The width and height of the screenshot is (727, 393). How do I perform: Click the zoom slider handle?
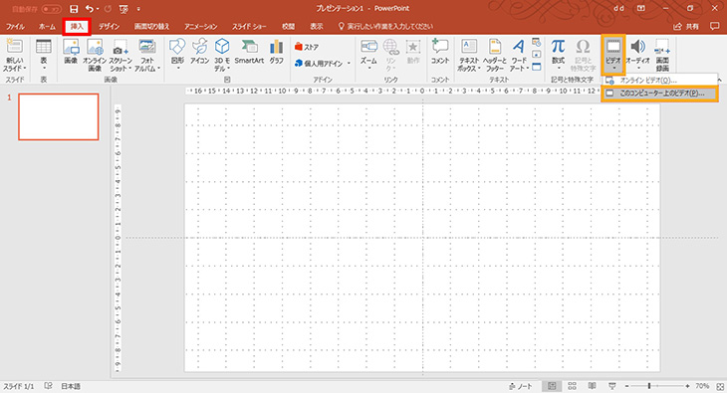649,386
